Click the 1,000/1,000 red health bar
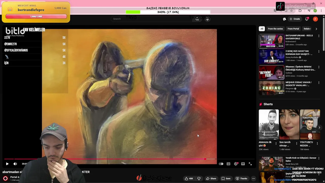Image resolution: width=325 pixels, height=183 pixels. (x=36, y=17)
